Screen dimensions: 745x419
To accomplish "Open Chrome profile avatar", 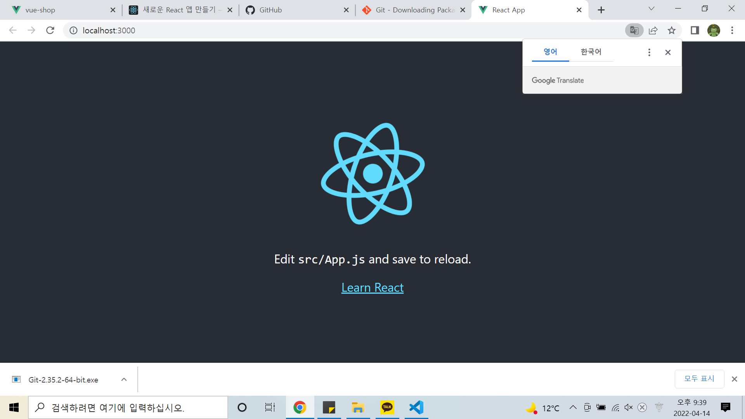I will tap(714, 30).
